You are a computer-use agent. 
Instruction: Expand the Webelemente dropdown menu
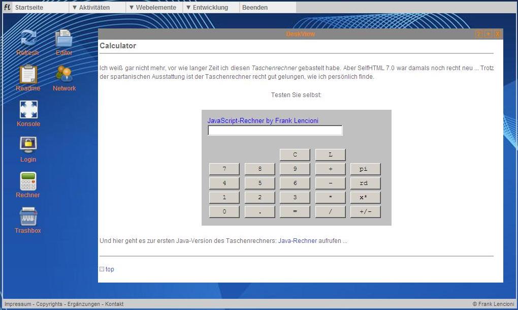152,8
